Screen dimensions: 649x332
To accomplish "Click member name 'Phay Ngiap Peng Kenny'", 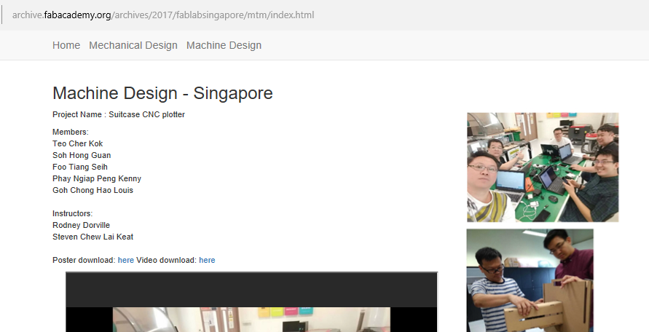I will [97, 178].
